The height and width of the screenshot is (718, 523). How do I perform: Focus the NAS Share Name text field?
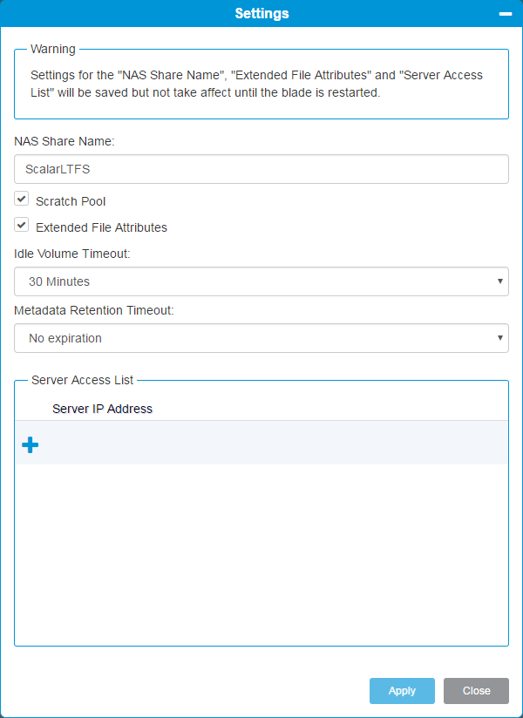point(261,169)
